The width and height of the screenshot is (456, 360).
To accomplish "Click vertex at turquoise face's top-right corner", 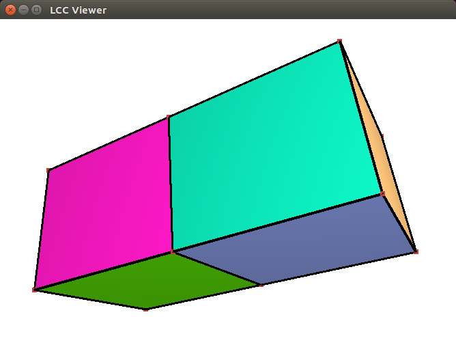I will click(x=340, y=42).
